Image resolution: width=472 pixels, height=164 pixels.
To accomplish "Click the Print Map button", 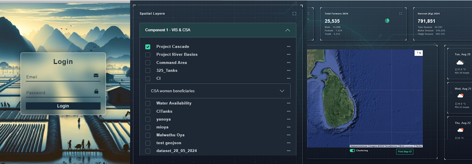I will coord(404,152).
